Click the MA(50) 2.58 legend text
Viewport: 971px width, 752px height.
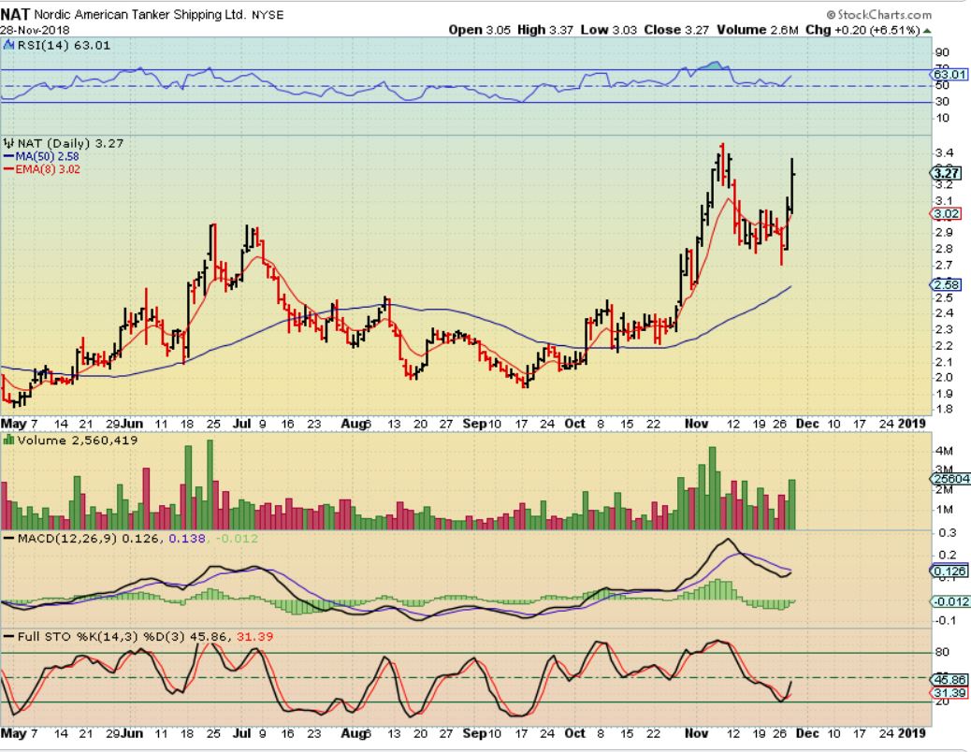(47, 156)
